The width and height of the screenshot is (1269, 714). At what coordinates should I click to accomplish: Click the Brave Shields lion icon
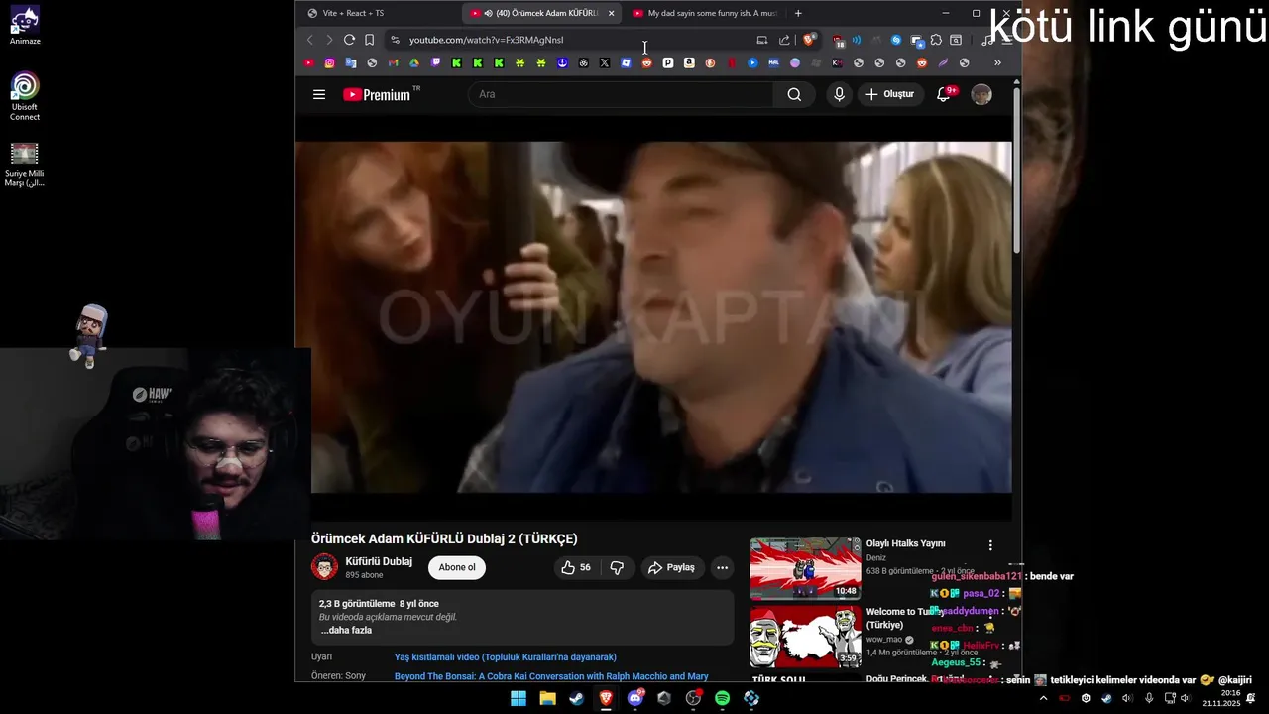pos(810,40)
